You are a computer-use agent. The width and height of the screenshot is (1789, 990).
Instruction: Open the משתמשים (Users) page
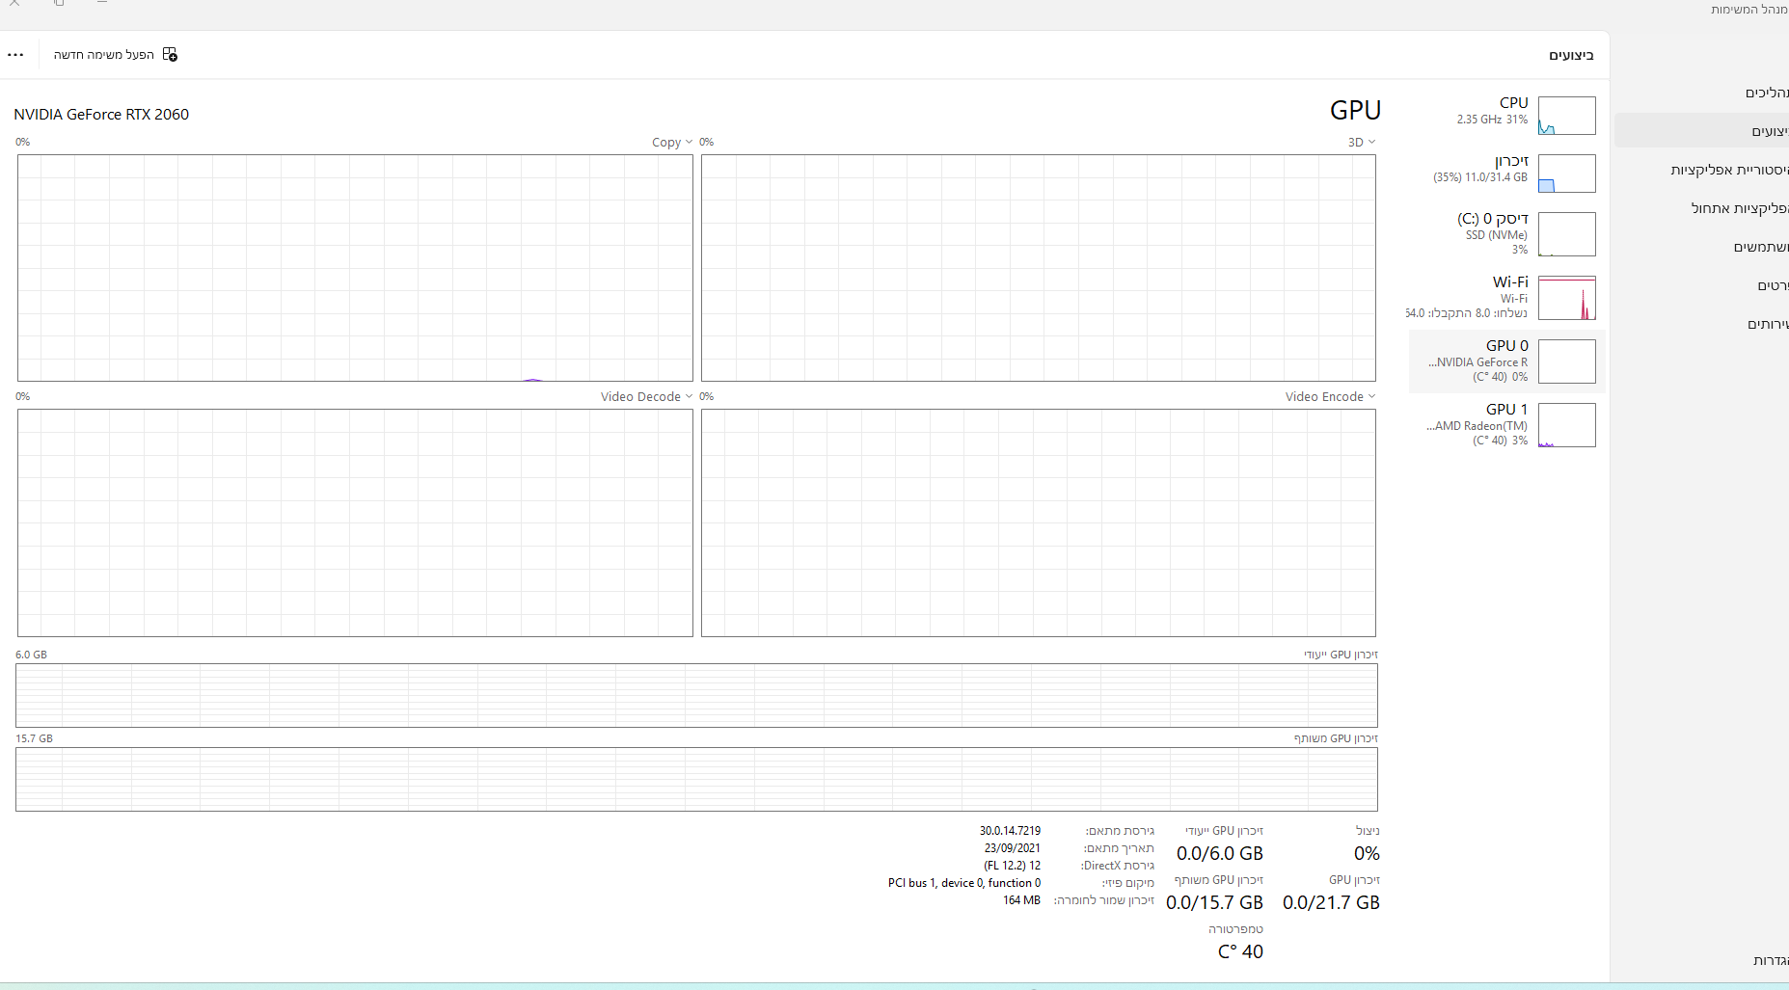point(1760,247)
